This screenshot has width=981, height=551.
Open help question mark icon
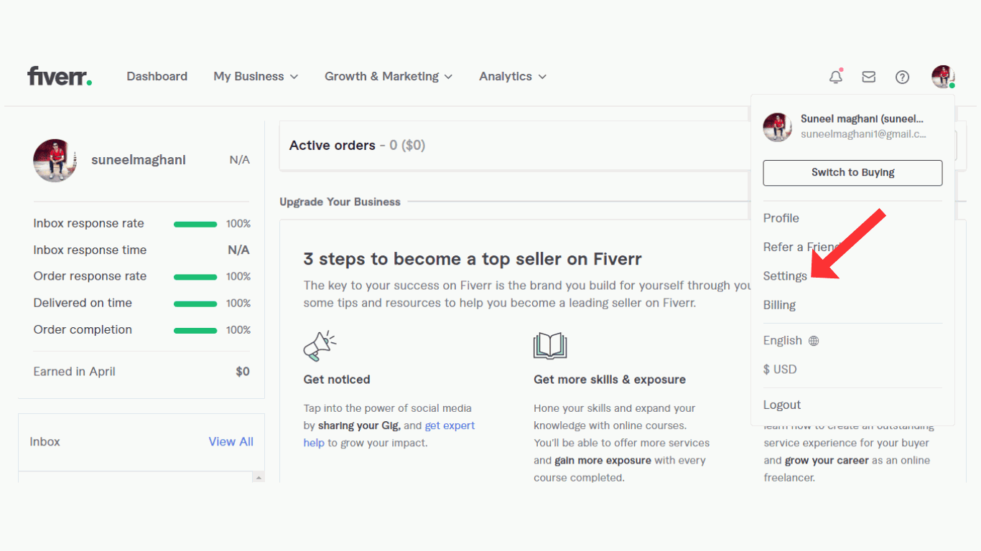click(903, 77)
